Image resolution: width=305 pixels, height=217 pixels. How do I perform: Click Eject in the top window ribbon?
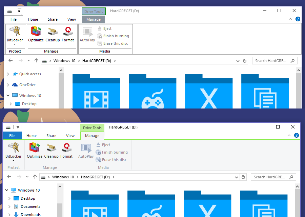[104, 28]
